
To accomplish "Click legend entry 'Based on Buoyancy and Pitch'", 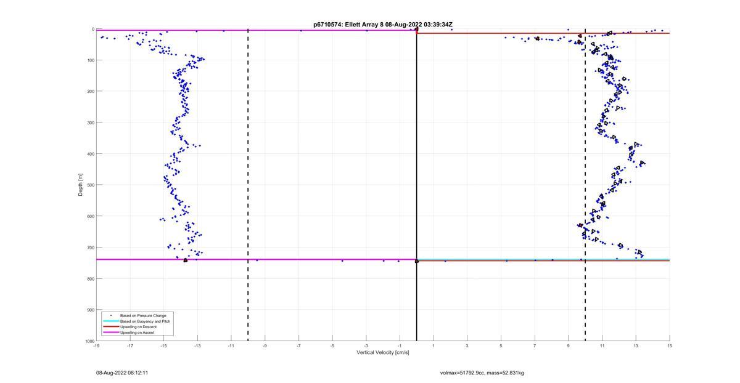I will tap(145, 321).
